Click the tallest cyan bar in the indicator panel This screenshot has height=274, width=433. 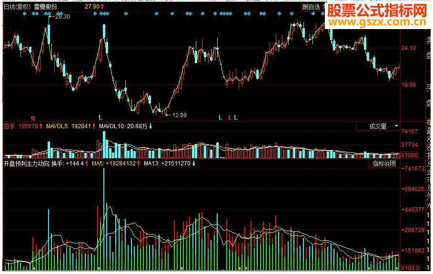pos(104,219)
